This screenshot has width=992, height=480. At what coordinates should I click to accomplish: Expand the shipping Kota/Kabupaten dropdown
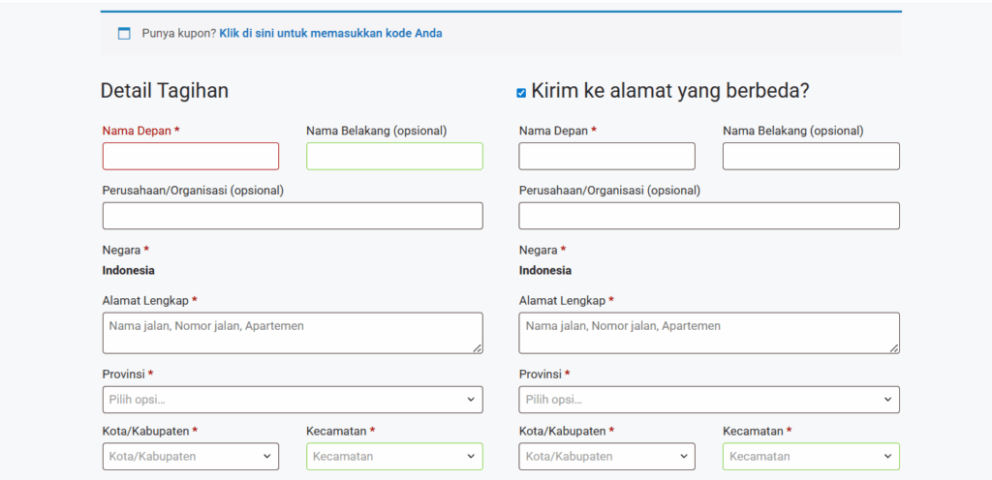click(x=606, y=456)
